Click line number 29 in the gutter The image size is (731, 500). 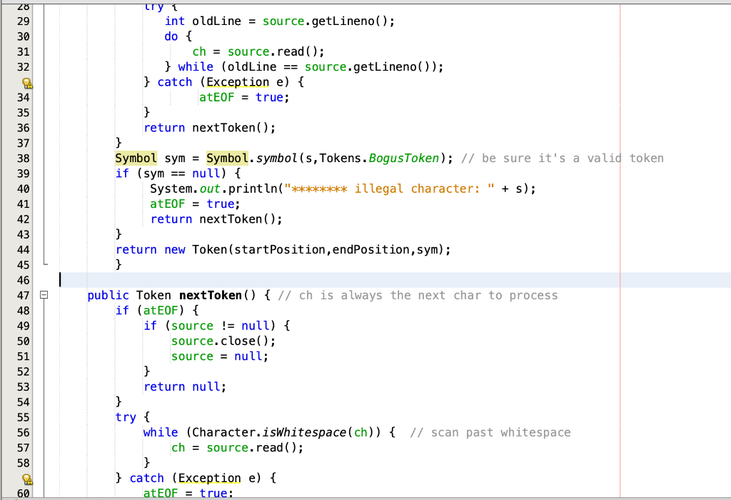[x=24, y=21]
